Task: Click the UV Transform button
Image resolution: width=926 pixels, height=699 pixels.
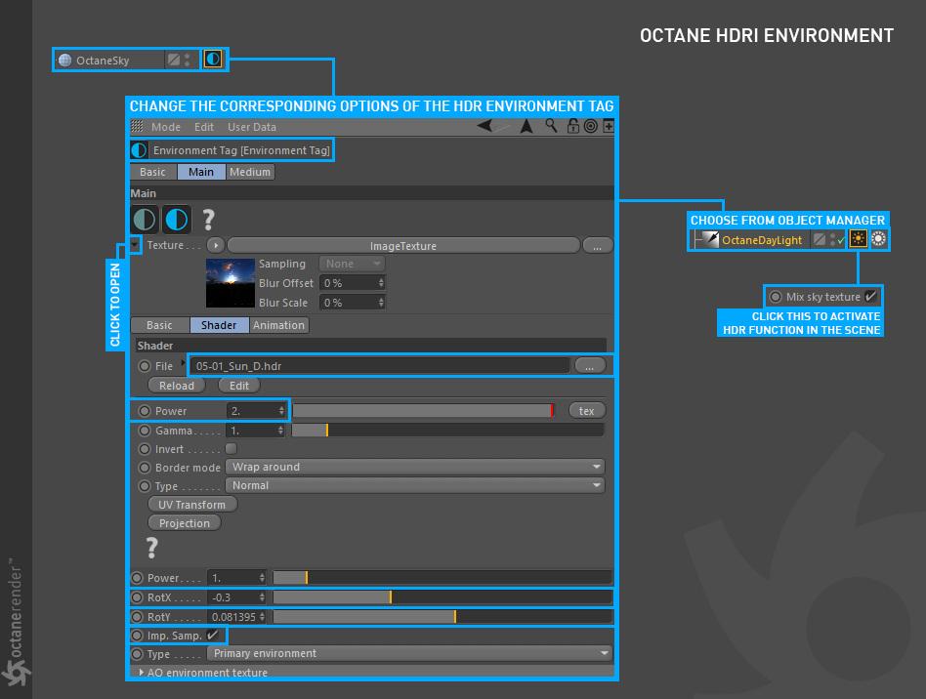Action: pyautogui.click(x=191, y=504)
